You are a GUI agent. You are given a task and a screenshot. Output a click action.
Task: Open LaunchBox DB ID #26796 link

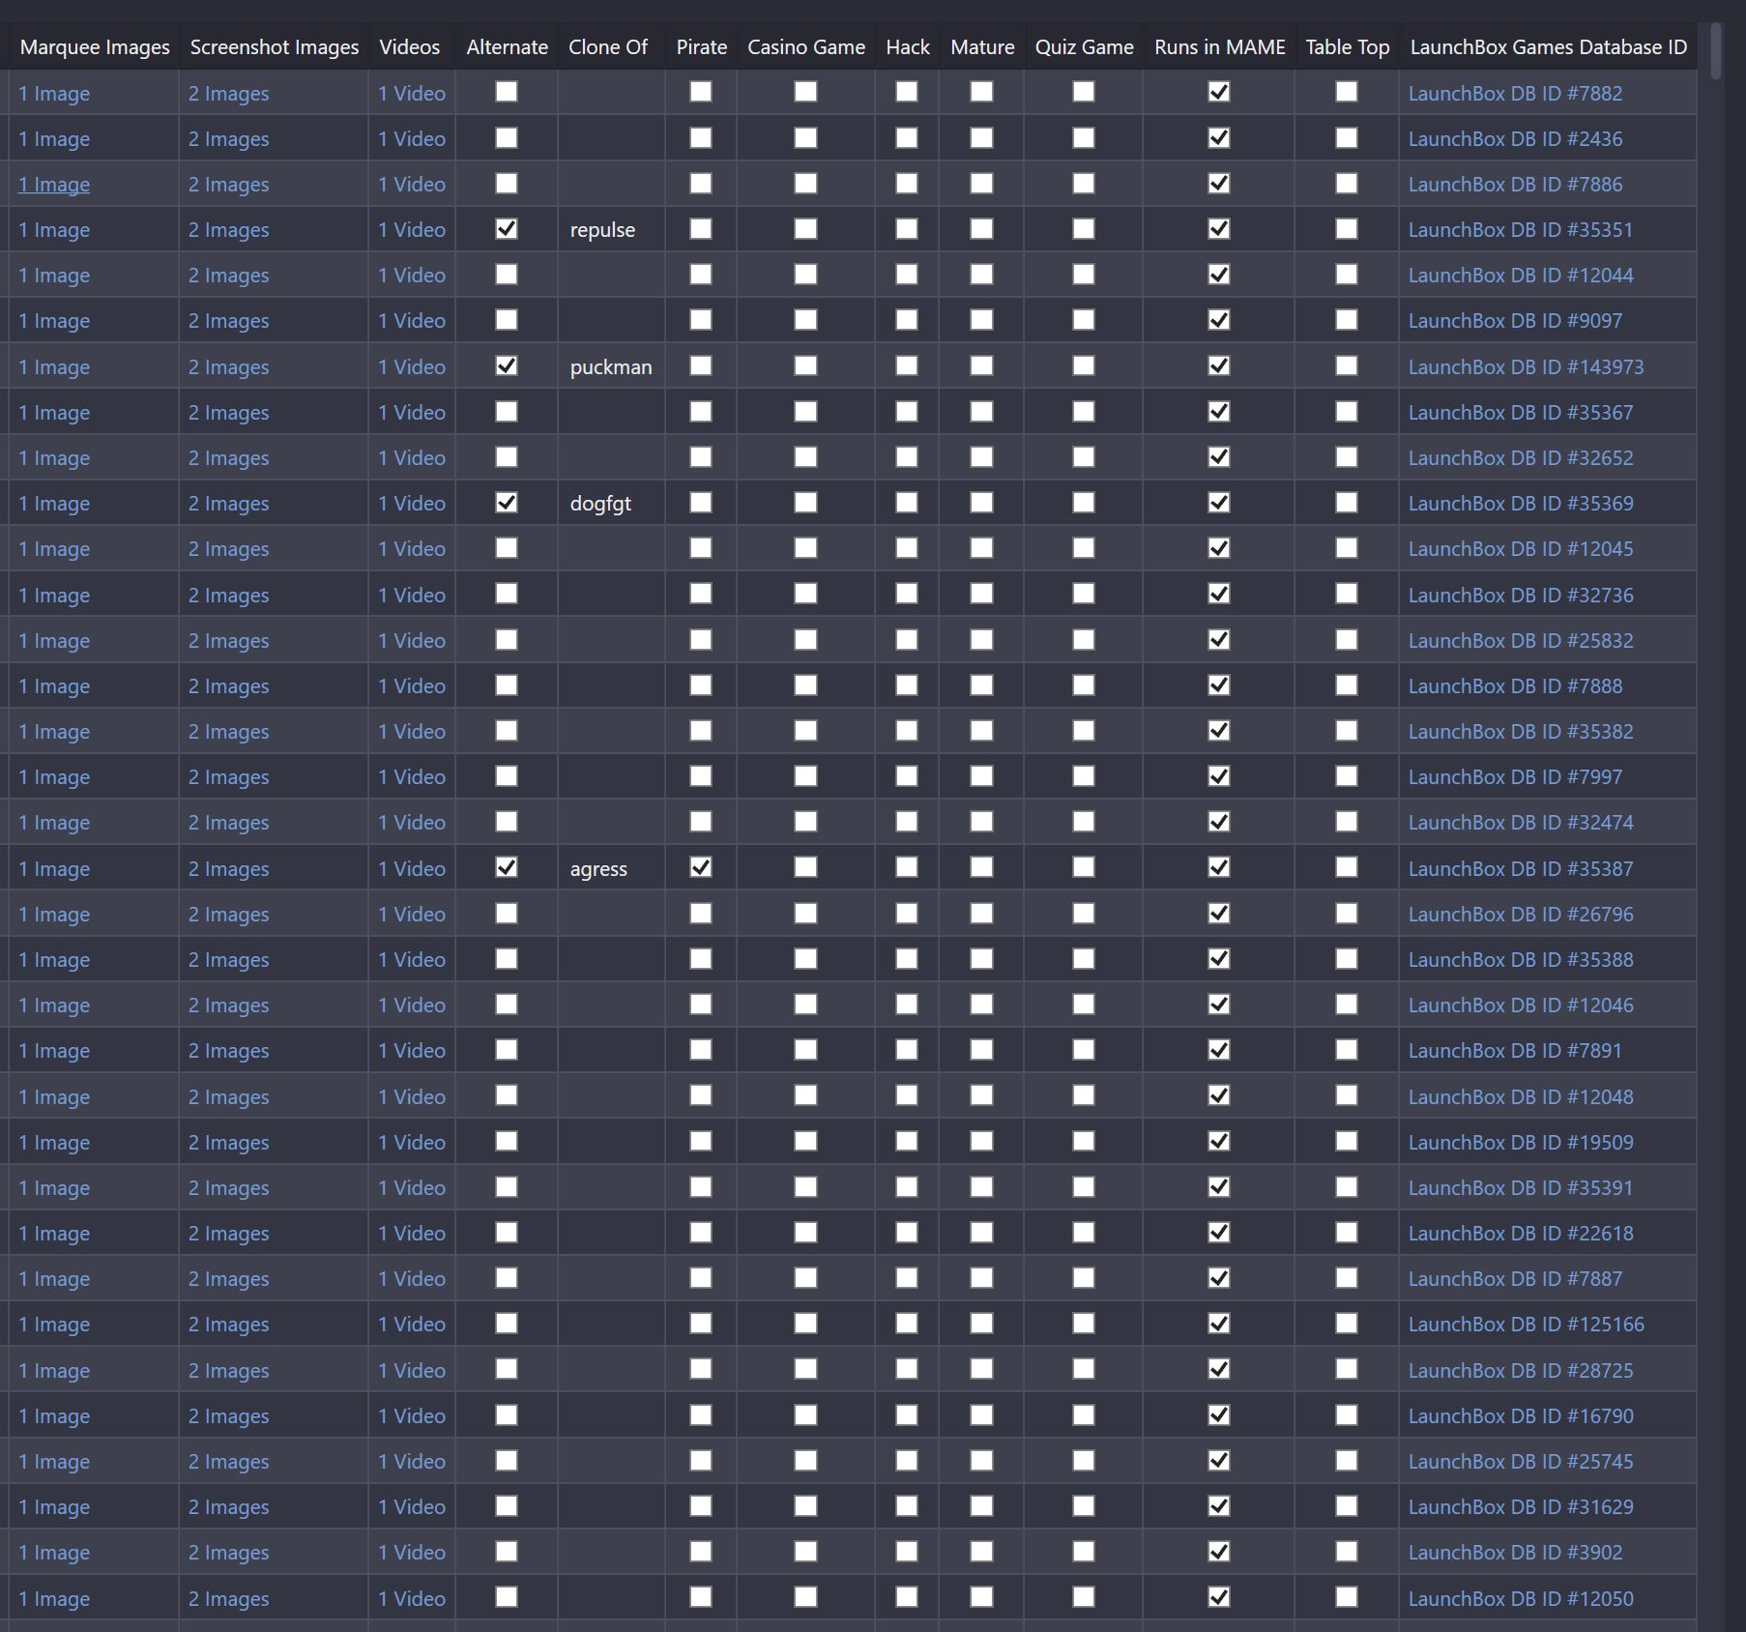1521,915
